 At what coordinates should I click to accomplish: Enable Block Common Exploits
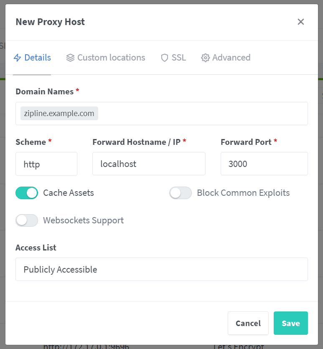click(x=181, y=193)
